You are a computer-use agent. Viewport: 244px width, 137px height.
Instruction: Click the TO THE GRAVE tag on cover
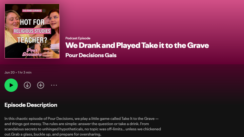tap(32, 10)
